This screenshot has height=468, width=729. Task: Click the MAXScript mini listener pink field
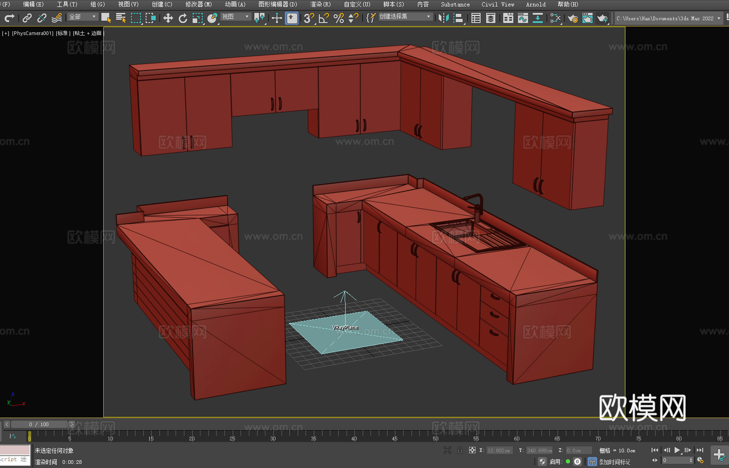coord(15,450)
